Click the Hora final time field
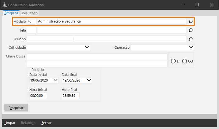 (x=71, y=96)
